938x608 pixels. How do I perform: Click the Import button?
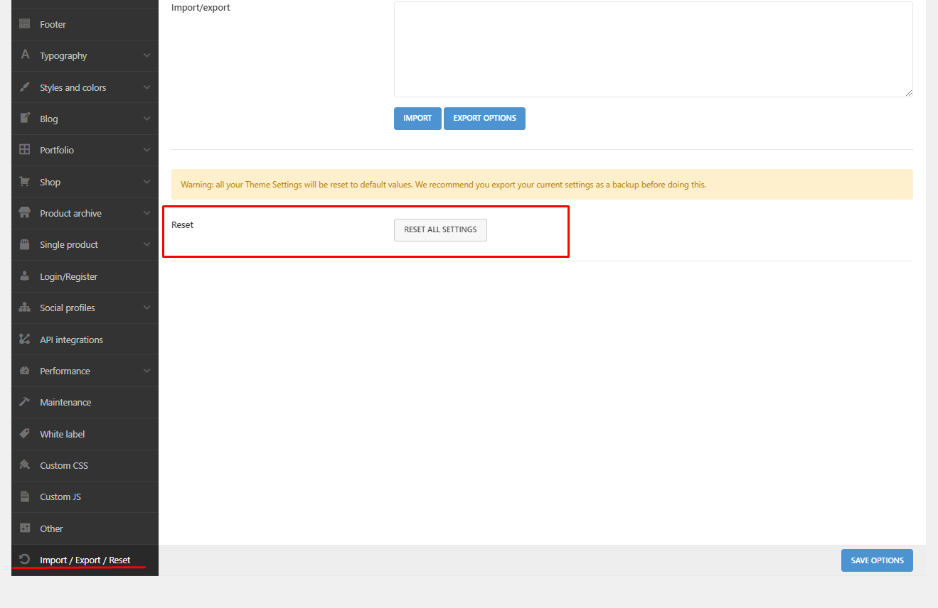point(417,119)
